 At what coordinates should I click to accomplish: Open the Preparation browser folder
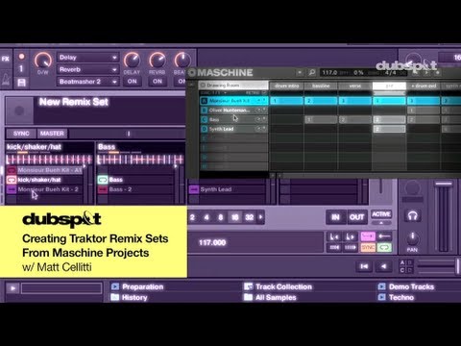click(x=137, y=286)
